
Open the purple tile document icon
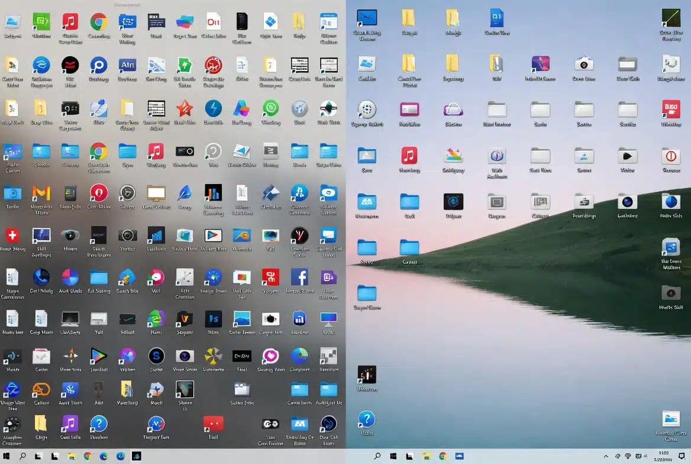click(329, 278)
